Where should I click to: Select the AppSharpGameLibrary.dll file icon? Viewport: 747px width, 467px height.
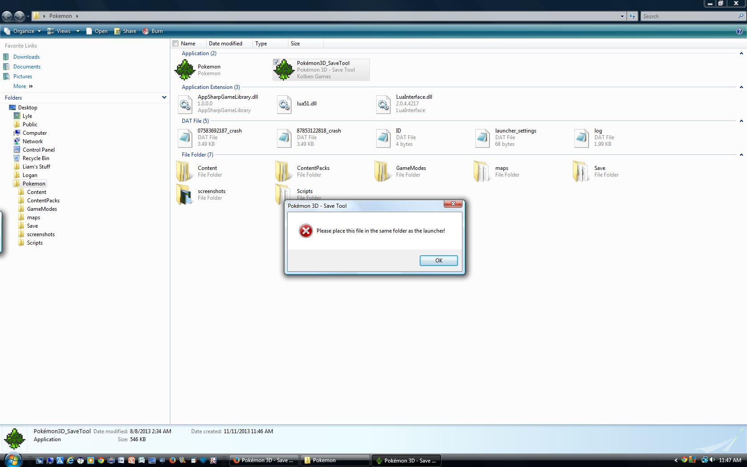pos(185,104)
